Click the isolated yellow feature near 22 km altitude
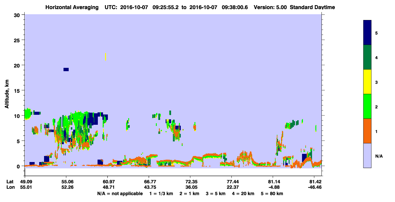 (x=105, y=57)
